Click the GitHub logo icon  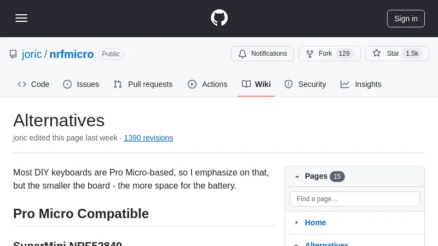[219, 18]
